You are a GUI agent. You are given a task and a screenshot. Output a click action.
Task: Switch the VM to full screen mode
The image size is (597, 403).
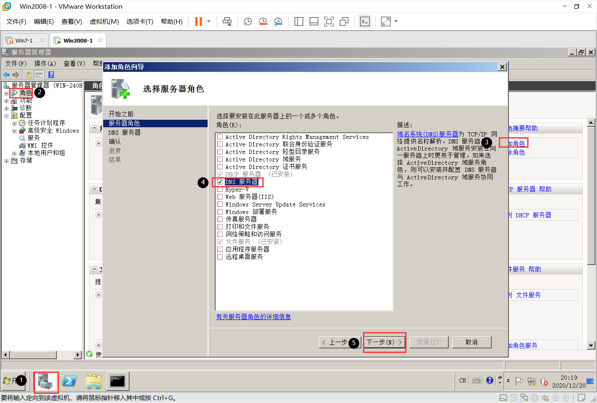pos(329,21)
